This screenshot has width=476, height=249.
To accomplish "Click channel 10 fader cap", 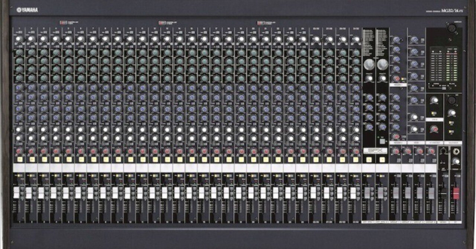I will pyautogui.click(x=127, y=193).
